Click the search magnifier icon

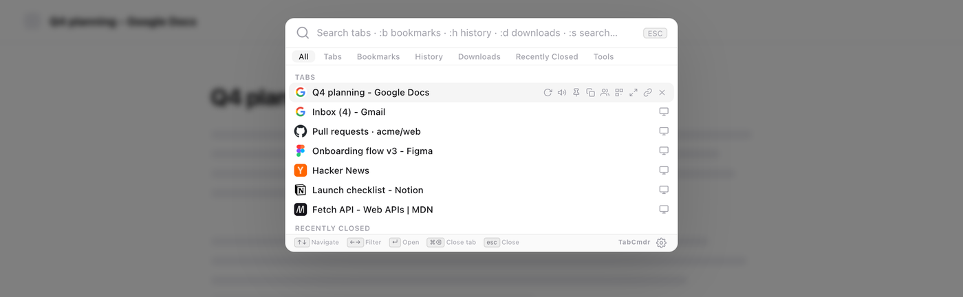click(303, 33)
